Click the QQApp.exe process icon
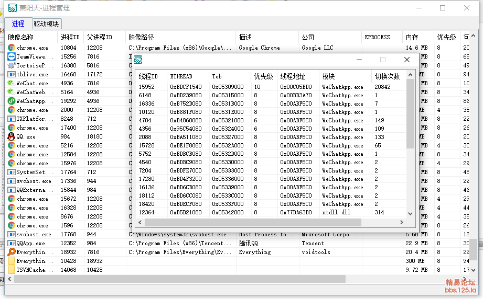Image resolution: width=483 pixels, height=299 pixels. click(12, 243)
